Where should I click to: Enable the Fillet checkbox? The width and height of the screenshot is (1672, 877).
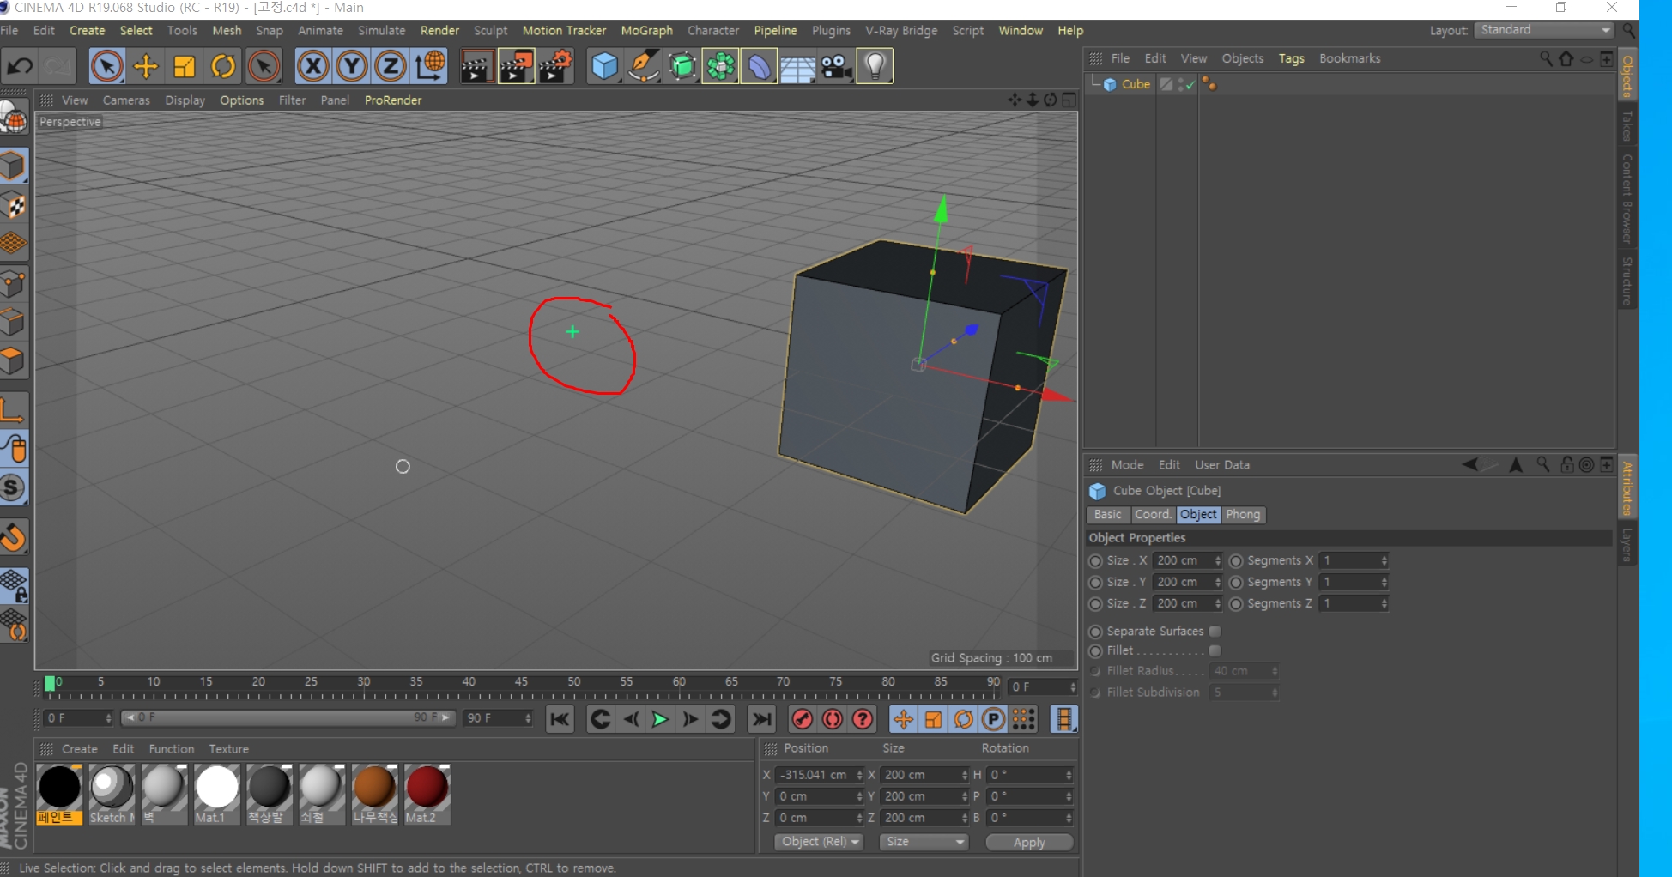click(x=1215, y=650)
